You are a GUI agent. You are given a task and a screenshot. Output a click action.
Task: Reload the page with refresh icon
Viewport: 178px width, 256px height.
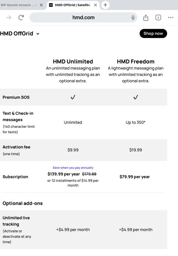point(21,17)
